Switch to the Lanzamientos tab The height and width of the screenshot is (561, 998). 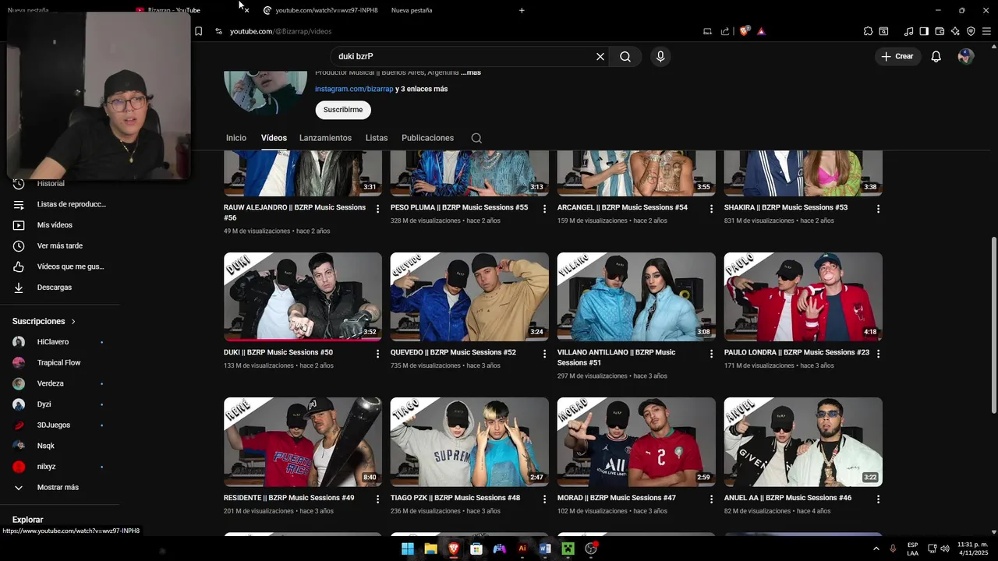325,138
